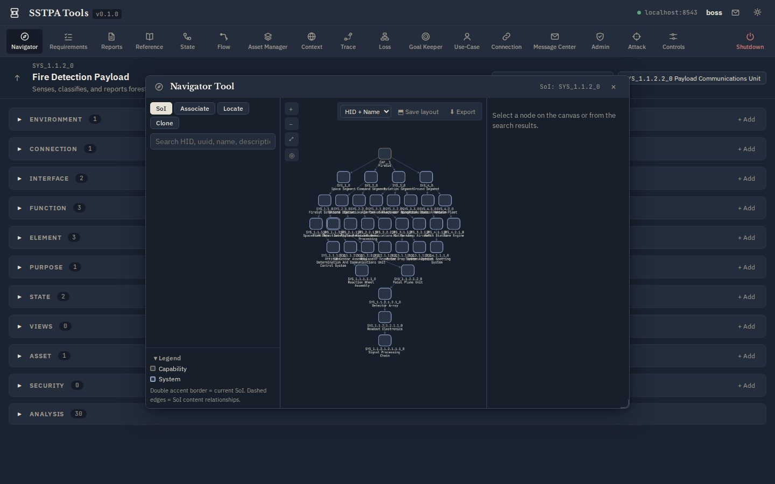Image resolution: width=775 pixels, height=484 pixels.
Task: Export the navigator graph
Action: coord(462,112)
